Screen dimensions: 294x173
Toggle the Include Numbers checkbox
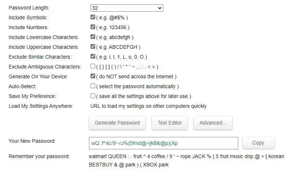93,27
